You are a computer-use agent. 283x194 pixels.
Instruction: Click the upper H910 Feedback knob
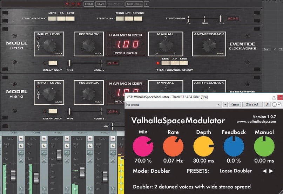point(89,46)
